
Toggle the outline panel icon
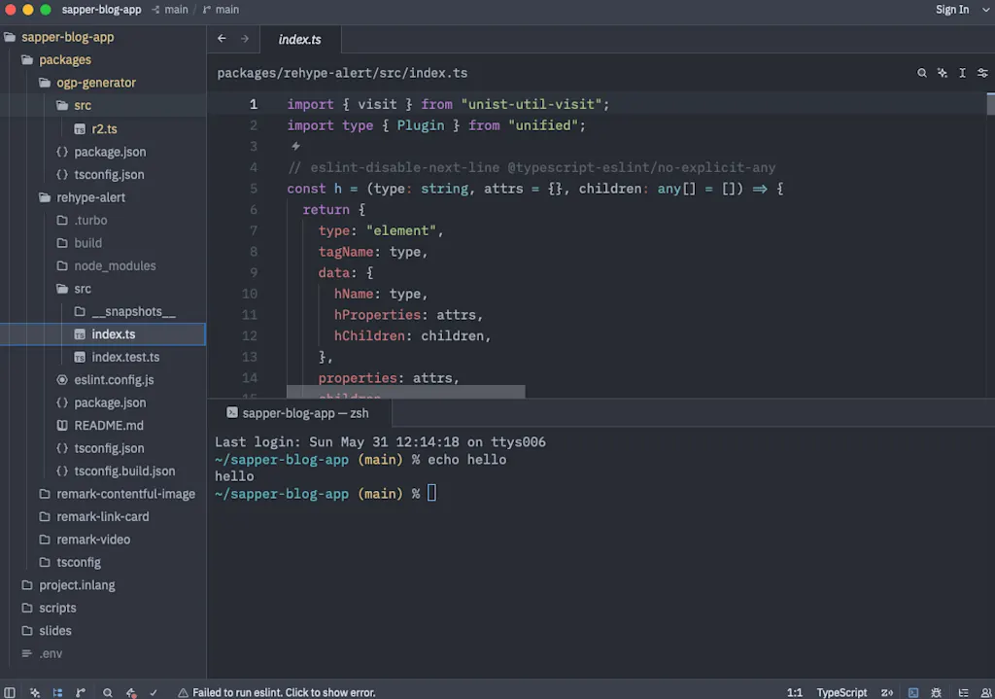pyautogui.click(x=963, y=692)
